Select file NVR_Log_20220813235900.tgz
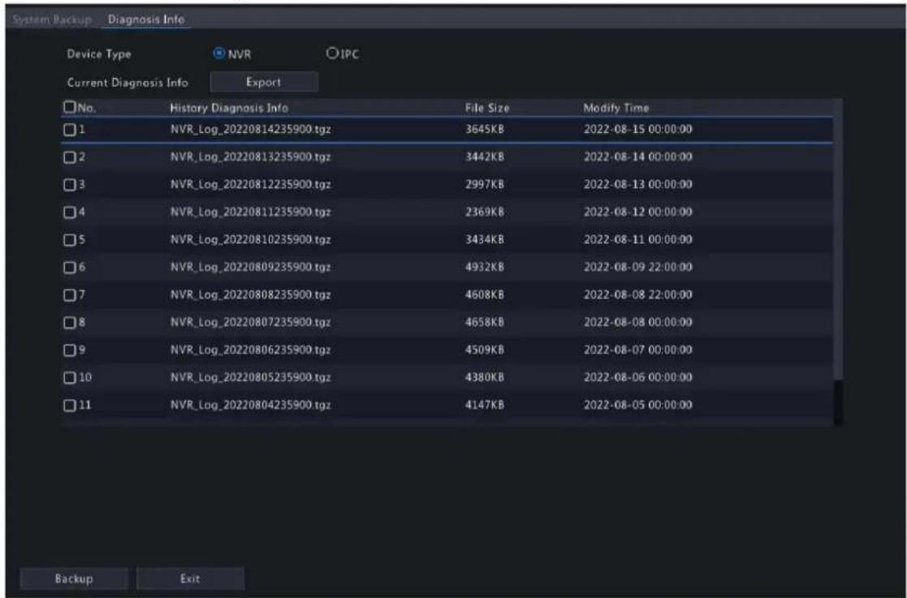This screenshot has height=598, width=907. pos(250,157)
